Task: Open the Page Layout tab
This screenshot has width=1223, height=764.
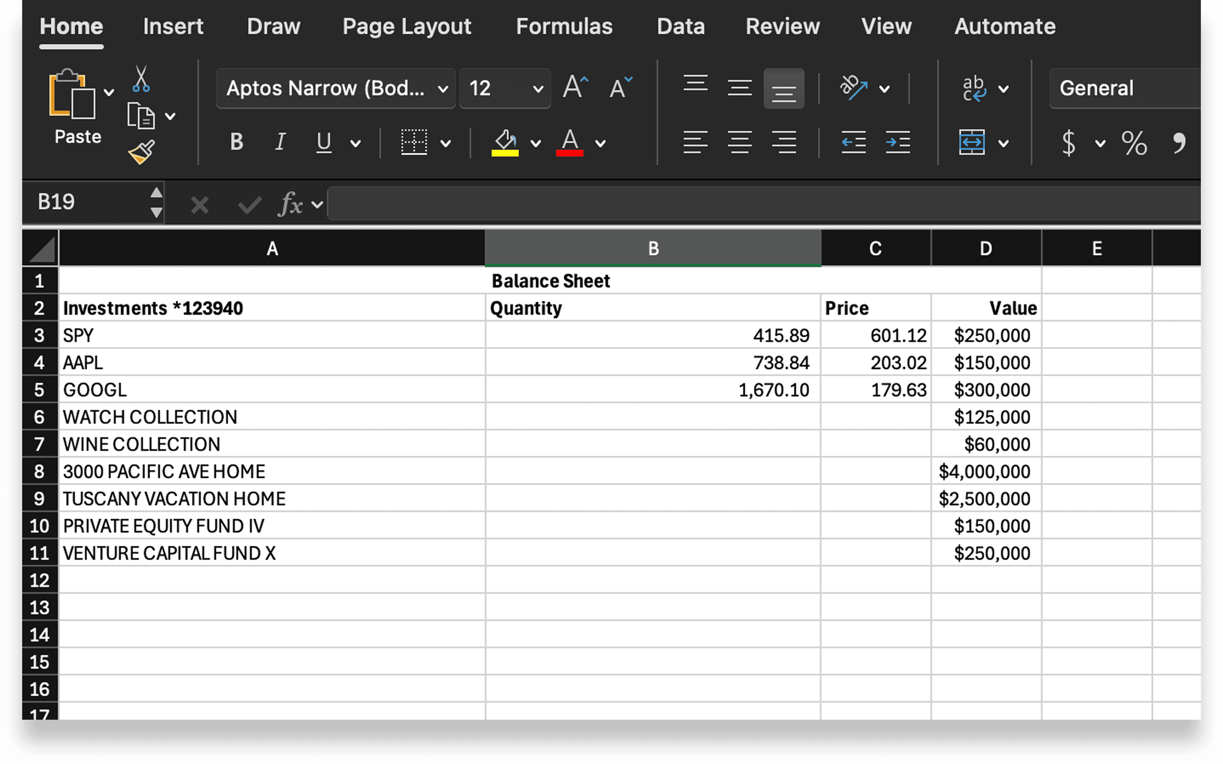Action: (406, 26)
